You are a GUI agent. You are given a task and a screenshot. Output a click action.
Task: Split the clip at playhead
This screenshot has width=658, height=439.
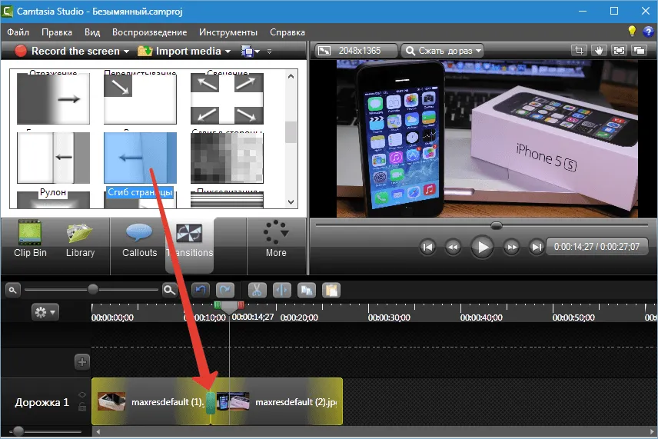[281, 290]
